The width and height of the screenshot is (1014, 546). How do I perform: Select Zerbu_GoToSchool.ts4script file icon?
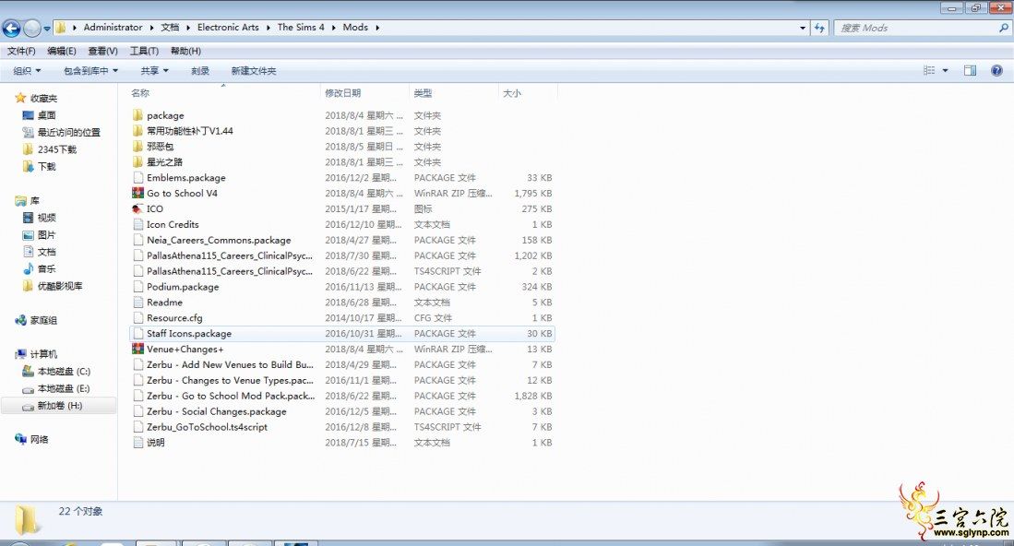point(137,426)
